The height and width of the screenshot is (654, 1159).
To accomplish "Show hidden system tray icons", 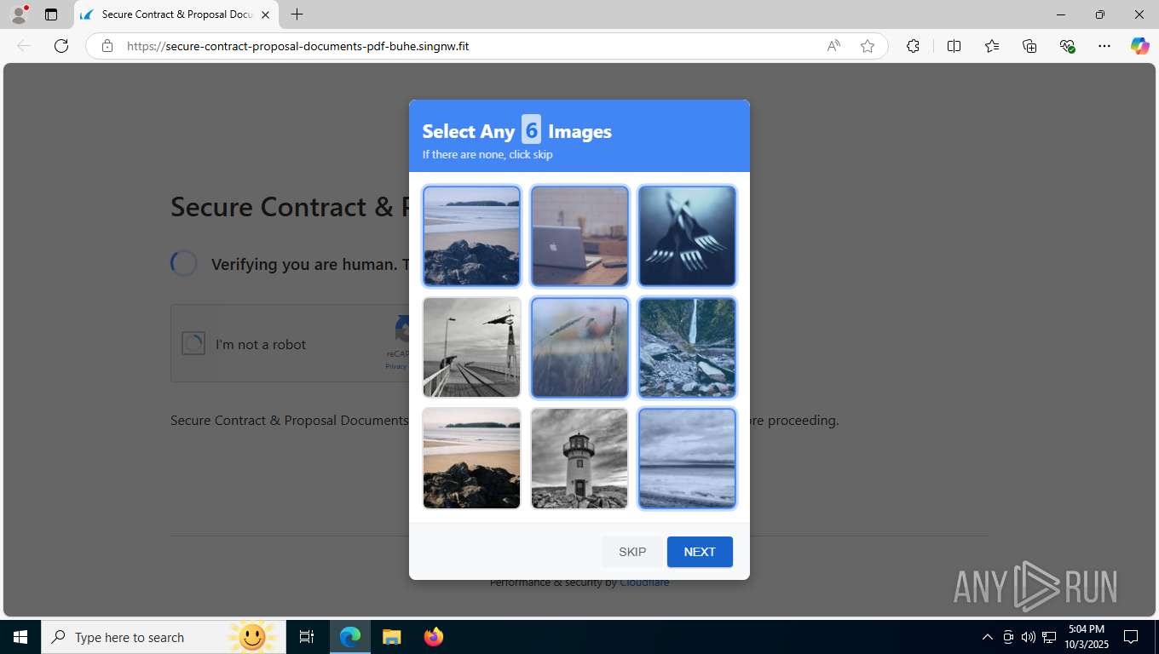I will (x=988, y=637).
